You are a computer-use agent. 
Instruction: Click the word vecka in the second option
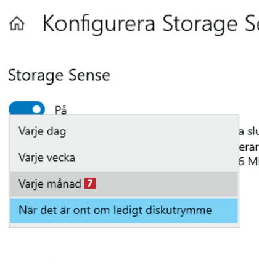61,158
